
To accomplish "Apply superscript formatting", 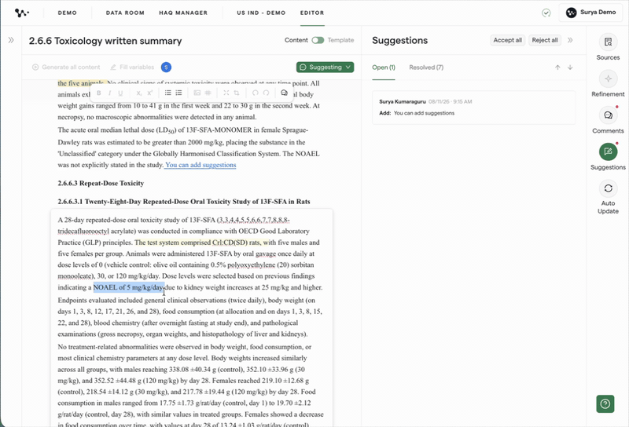I will click(x=149, y=93).
